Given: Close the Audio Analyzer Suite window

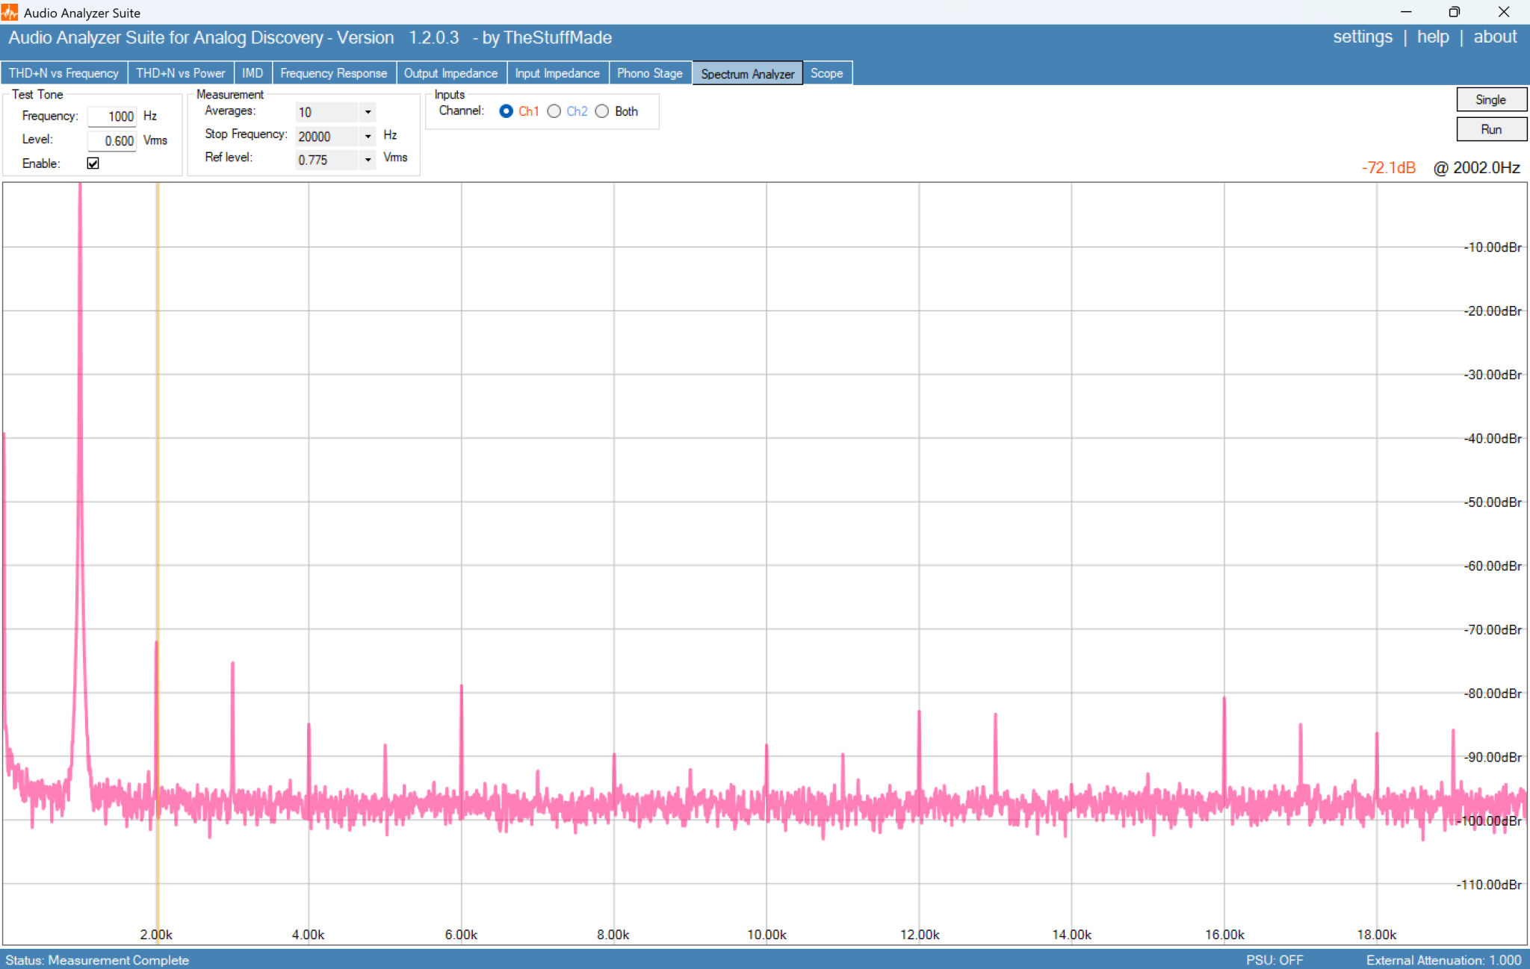Looking at the screenshot, I should [x=1504, y=12].
